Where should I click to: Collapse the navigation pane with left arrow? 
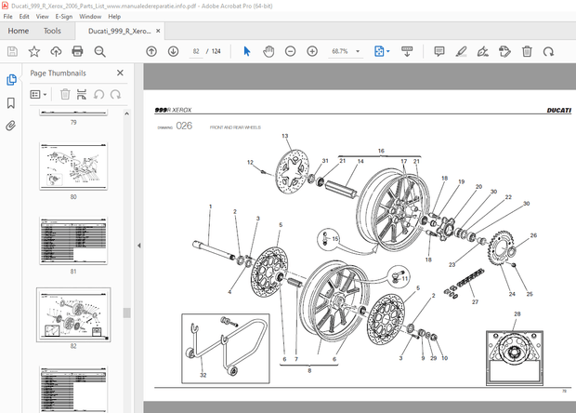pyautogui.click(x=138, y=246)
